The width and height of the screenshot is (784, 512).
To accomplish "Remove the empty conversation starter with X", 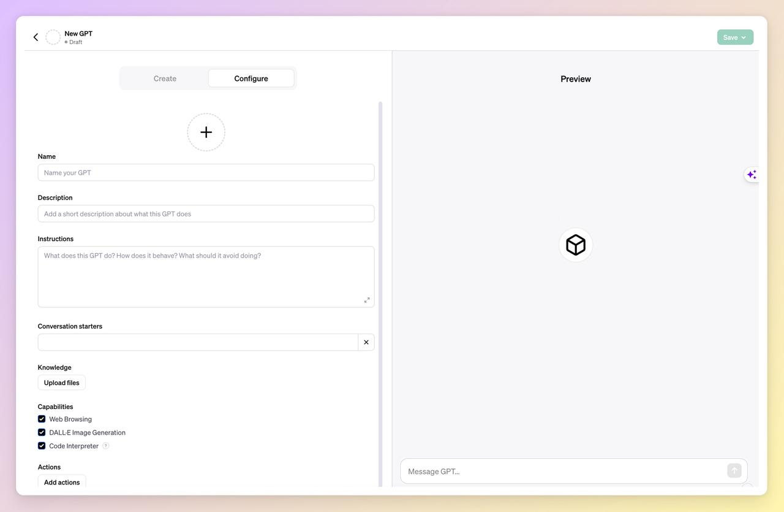I will pos(366,342).
